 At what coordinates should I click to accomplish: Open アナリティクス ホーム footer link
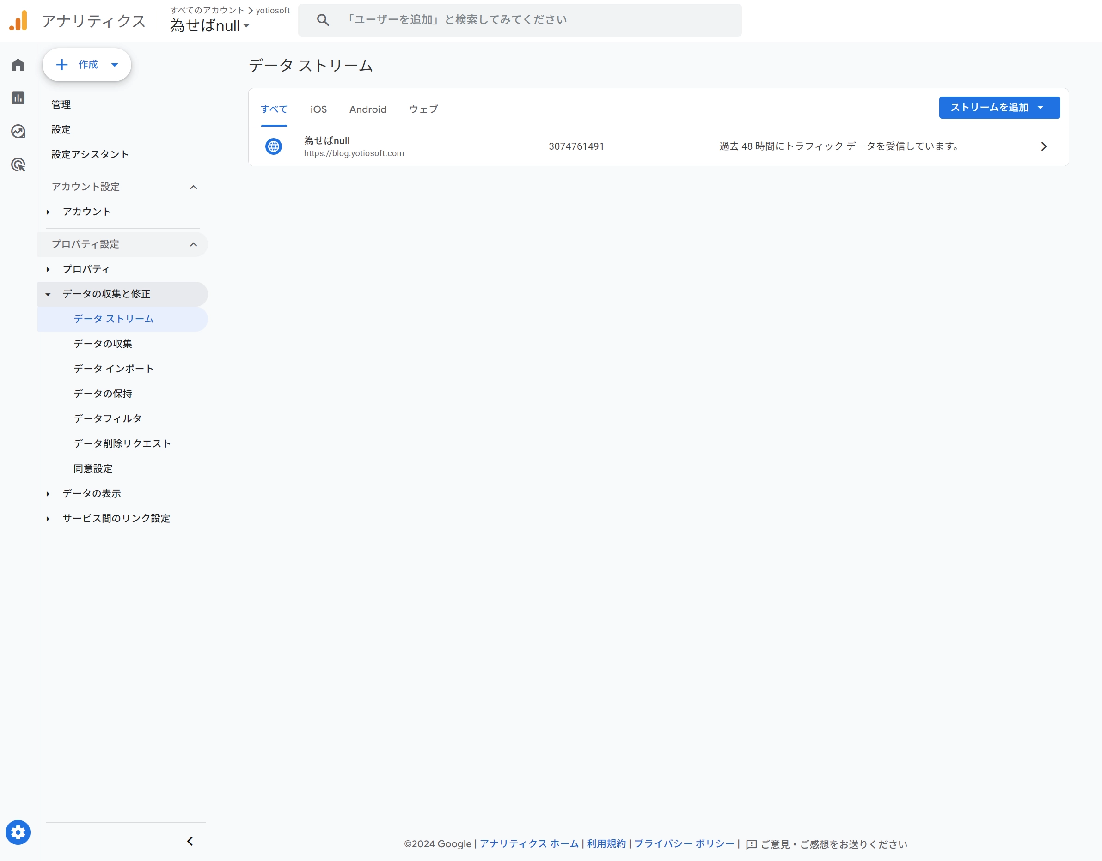529,844
